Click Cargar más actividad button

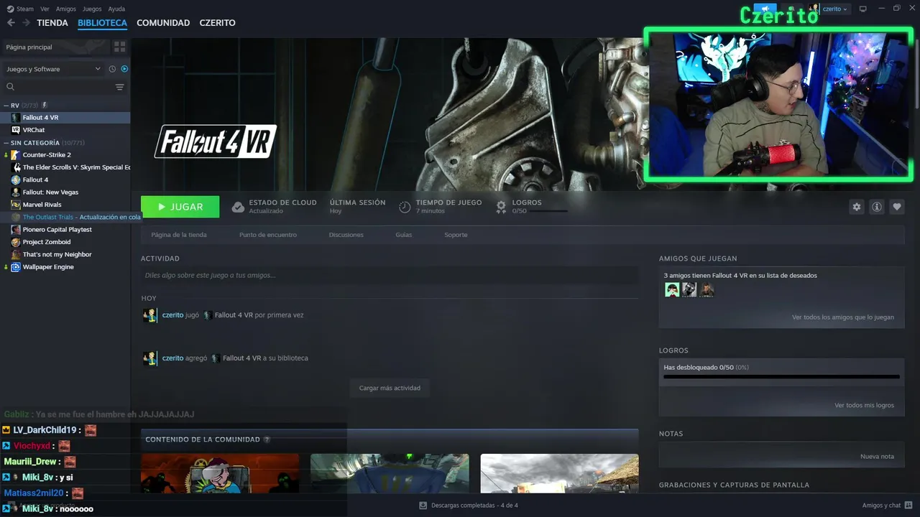[390, 388]
